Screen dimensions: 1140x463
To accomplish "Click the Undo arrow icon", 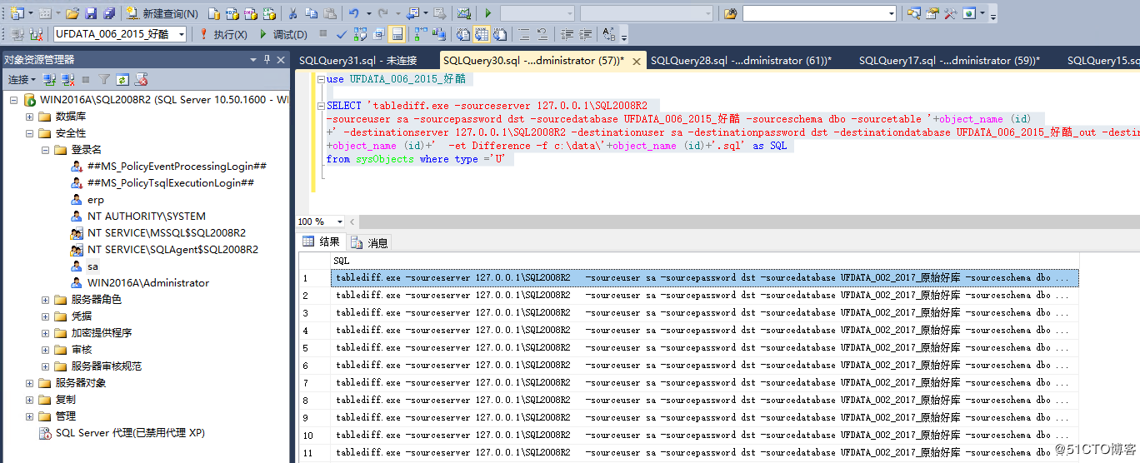I will tap(353, 13).
